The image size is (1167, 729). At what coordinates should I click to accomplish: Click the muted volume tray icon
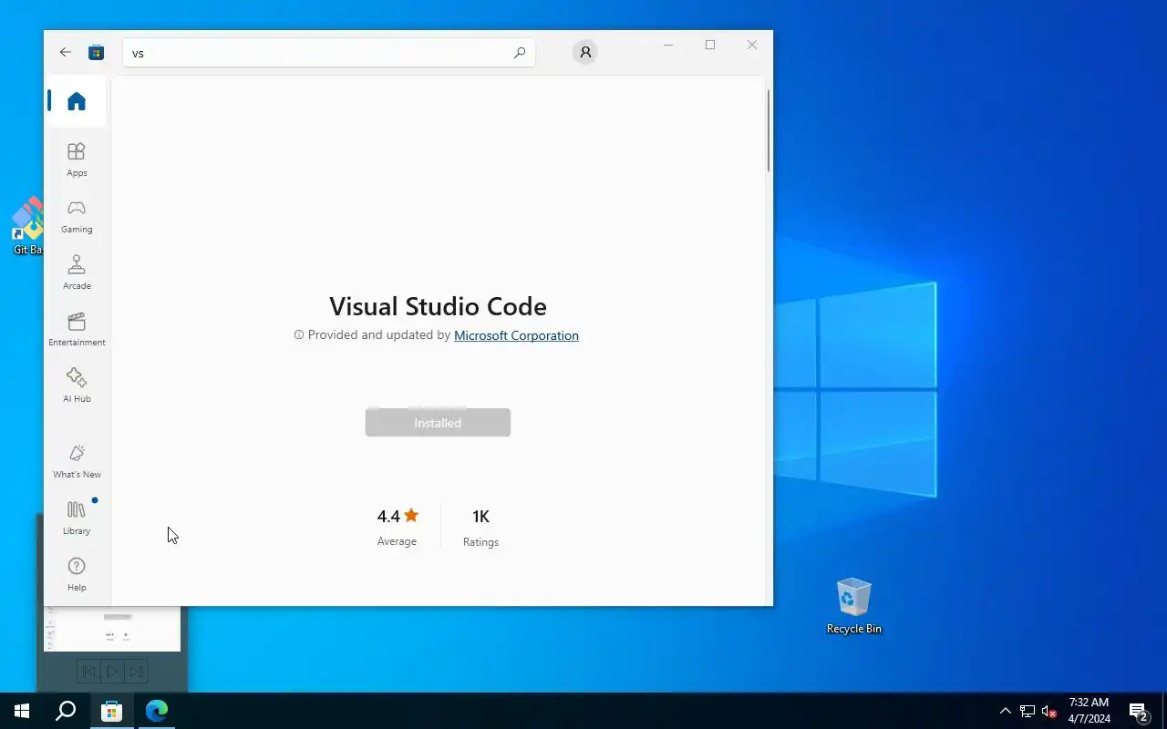[1048, 711]
